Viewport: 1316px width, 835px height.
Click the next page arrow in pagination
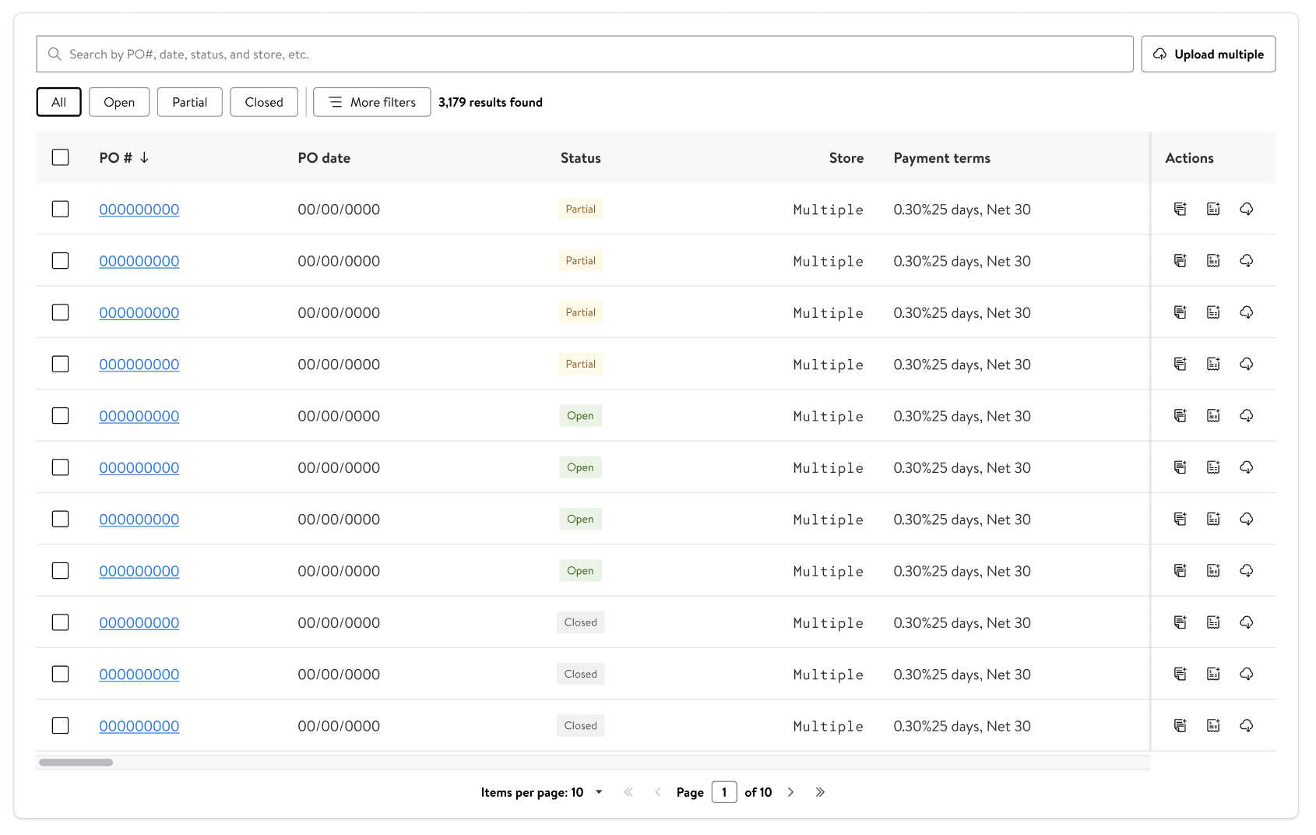(x=790, y=792)
